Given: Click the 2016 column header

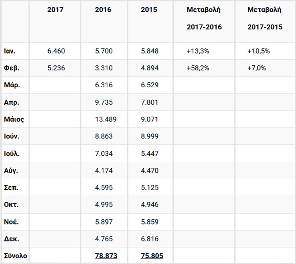Looking at the screenshot, I should (x=103, y=10).
